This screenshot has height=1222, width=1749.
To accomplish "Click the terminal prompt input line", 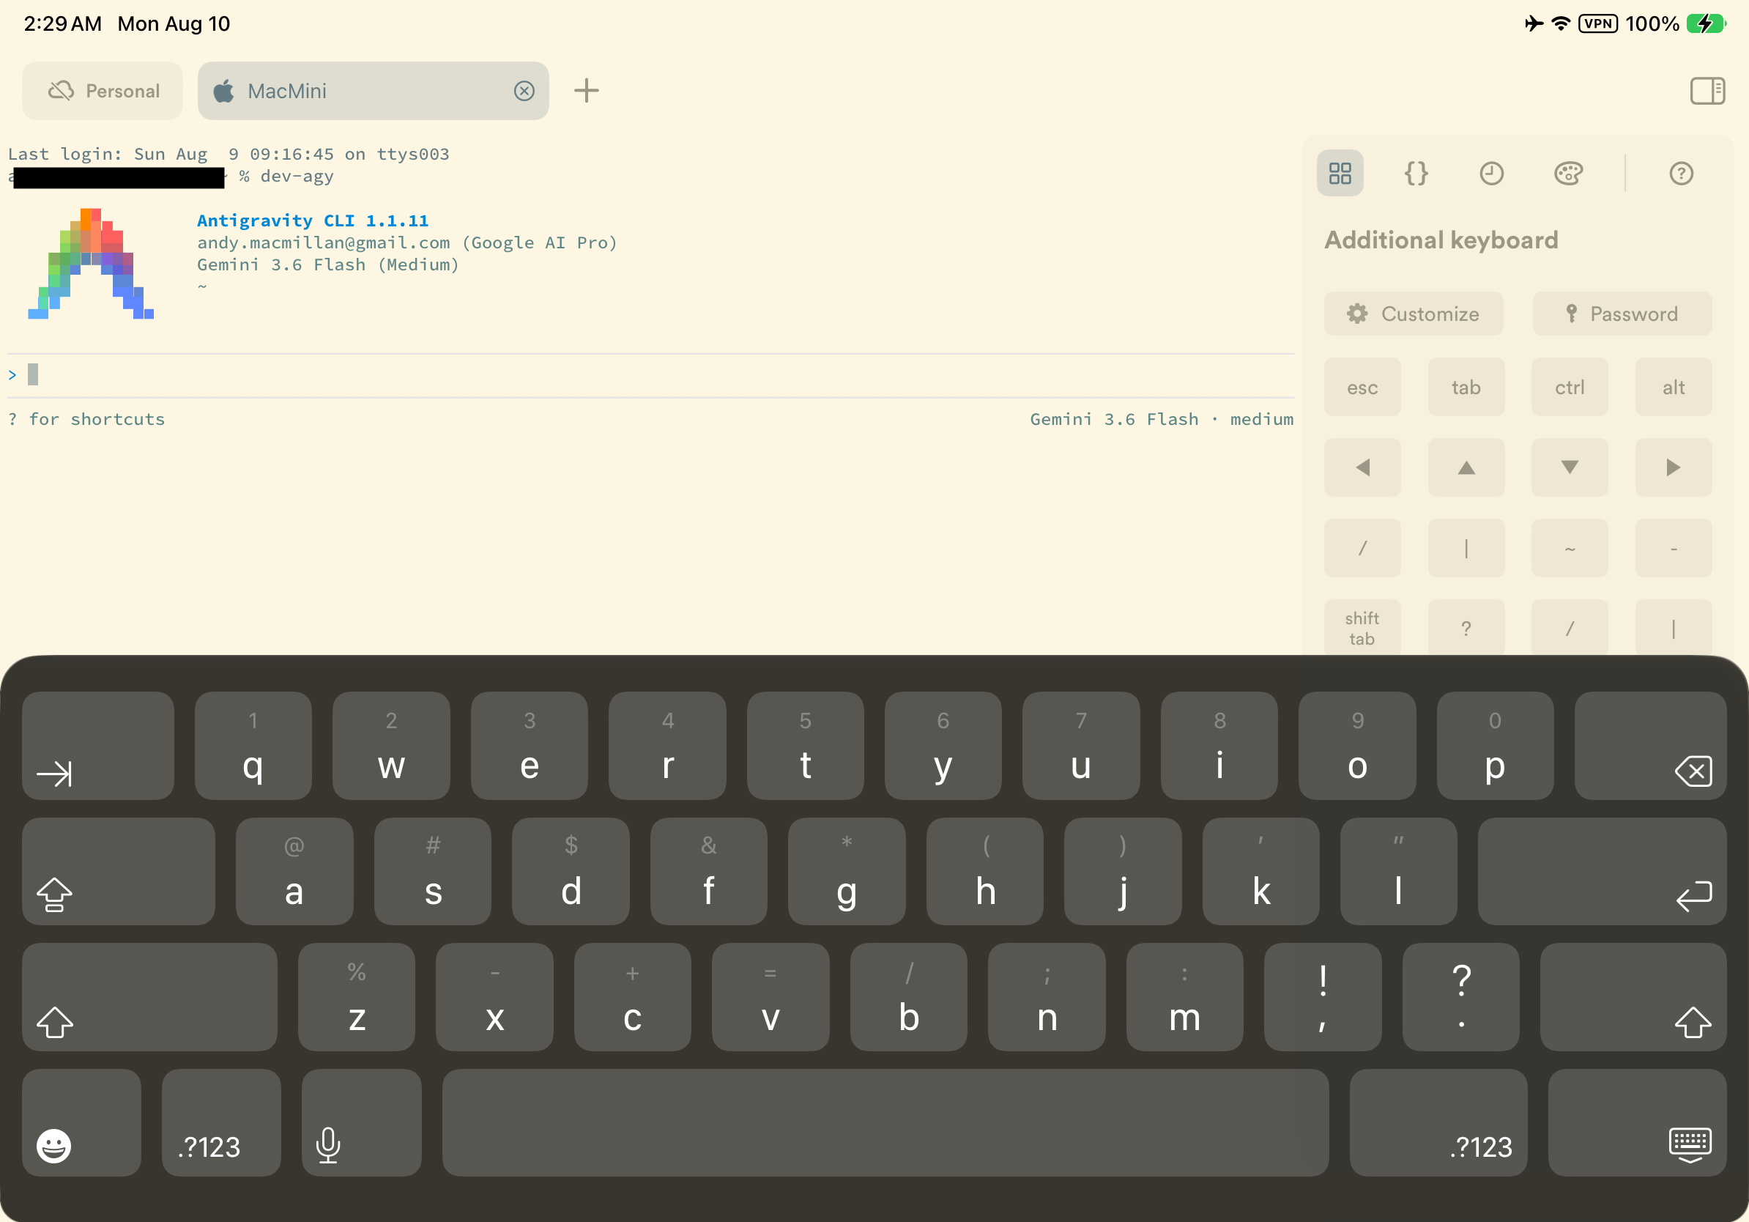I will pyautogui.click(x=651, y=375).
